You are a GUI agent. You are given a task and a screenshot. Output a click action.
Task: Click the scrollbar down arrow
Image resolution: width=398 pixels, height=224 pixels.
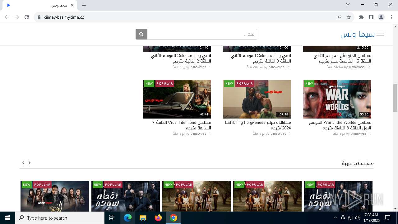point(395,209)
